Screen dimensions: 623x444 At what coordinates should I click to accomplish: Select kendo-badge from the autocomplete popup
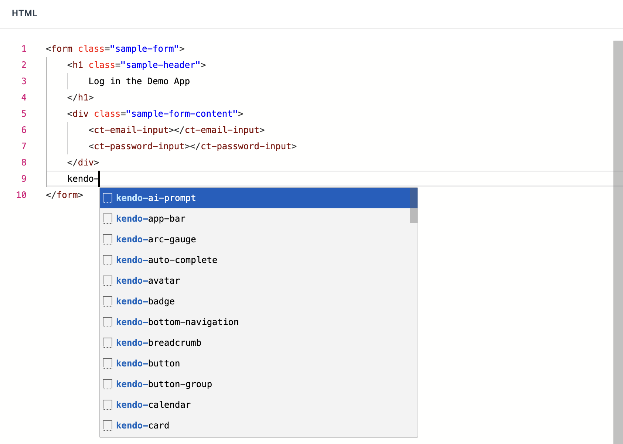pyautogui.click(x=145, y=301)
